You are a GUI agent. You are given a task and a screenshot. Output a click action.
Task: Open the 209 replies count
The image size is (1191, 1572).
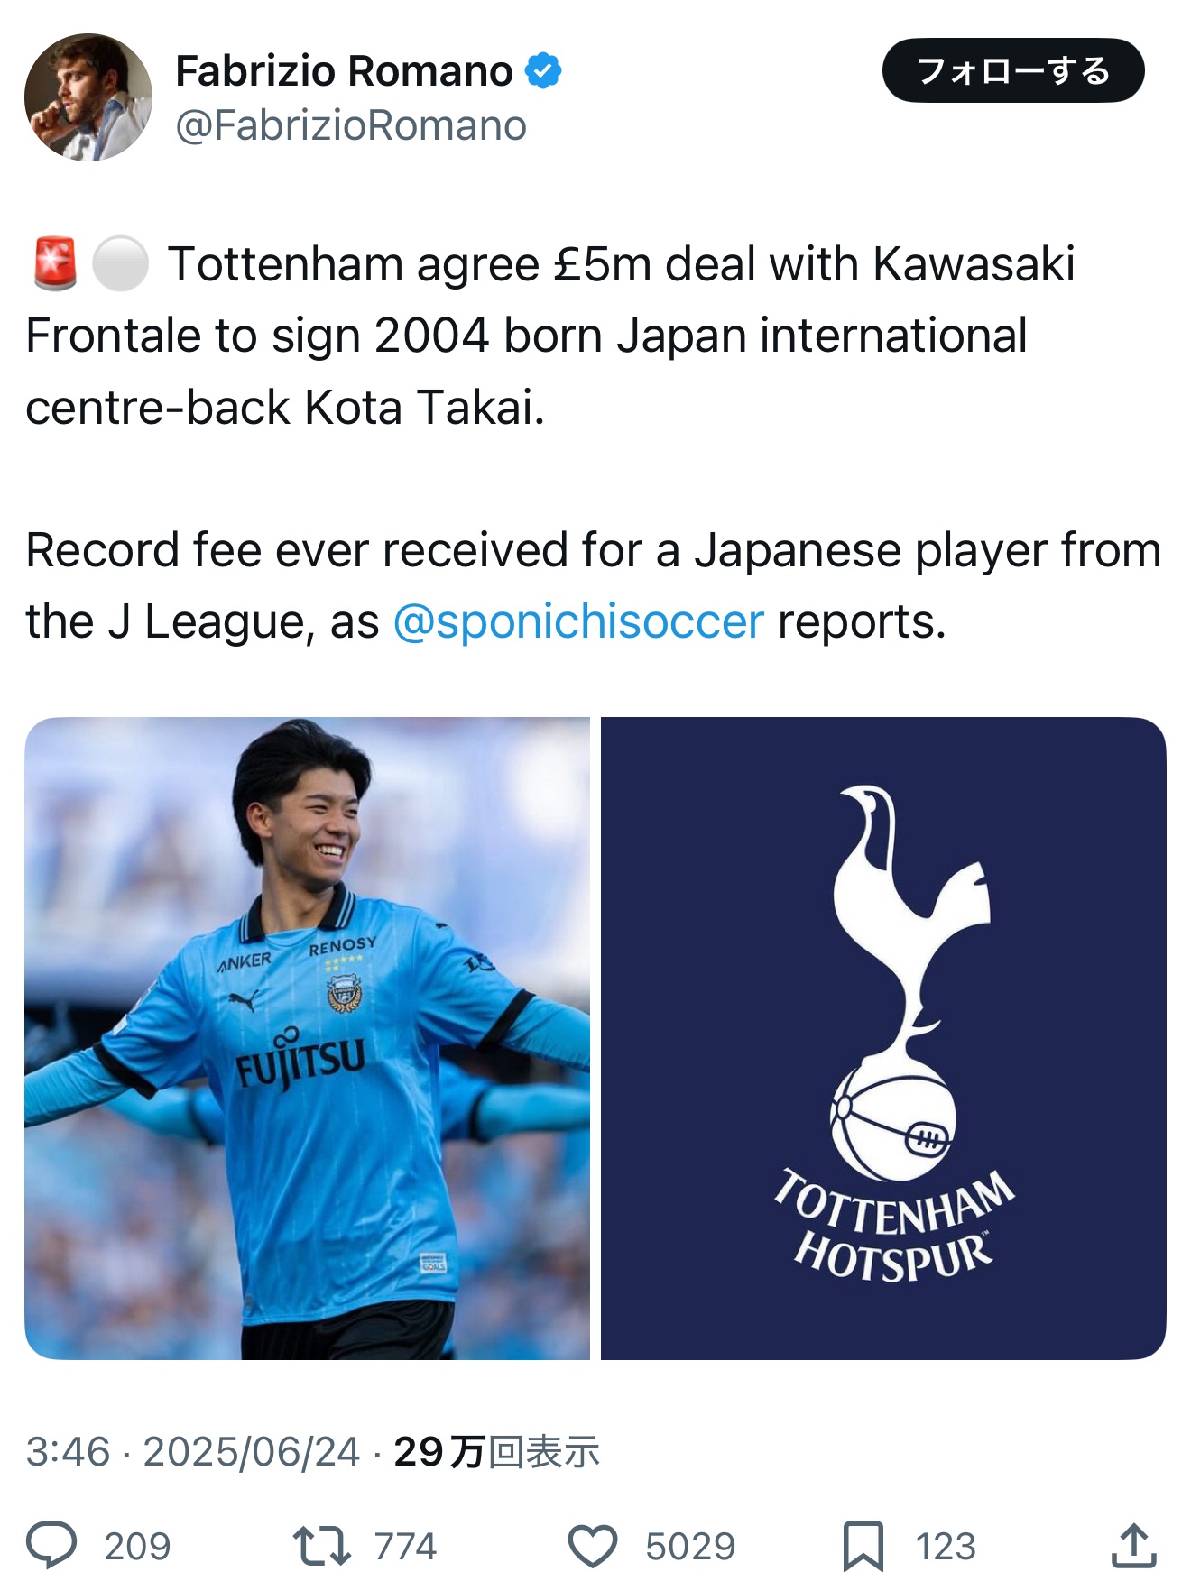(137, 1546)
